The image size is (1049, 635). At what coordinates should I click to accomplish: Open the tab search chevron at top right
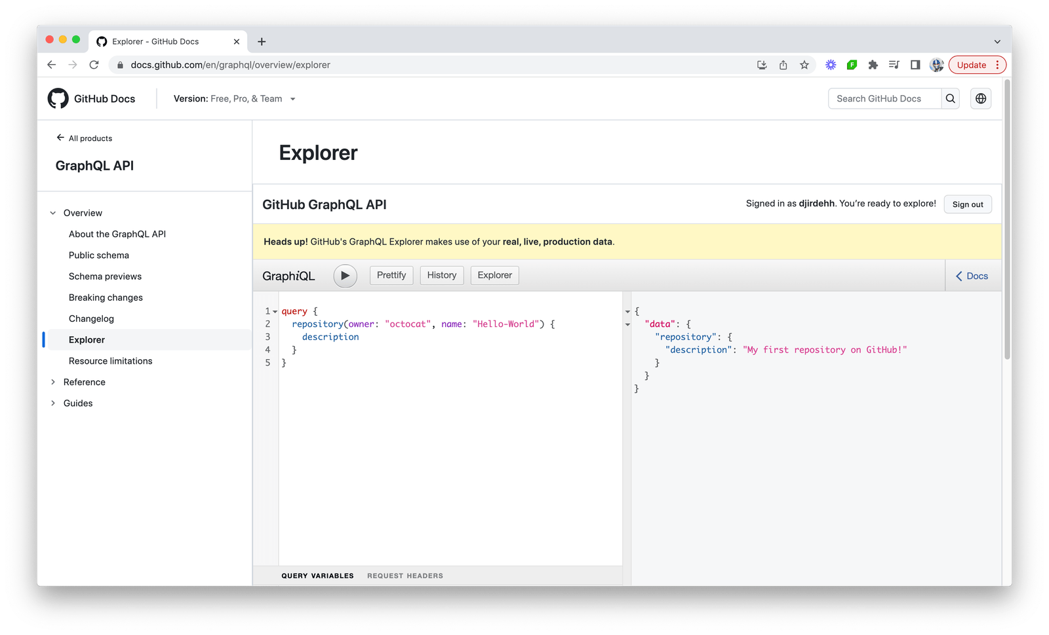coord(997,41)
